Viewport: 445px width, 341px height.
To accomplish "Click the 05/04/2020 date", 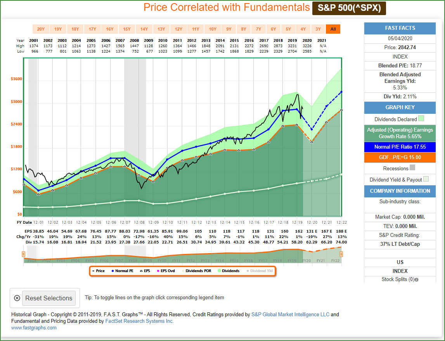I will tap(400, 39).
